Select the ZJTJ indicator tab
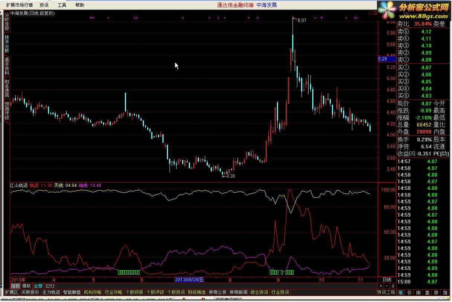 pos(50,286)
